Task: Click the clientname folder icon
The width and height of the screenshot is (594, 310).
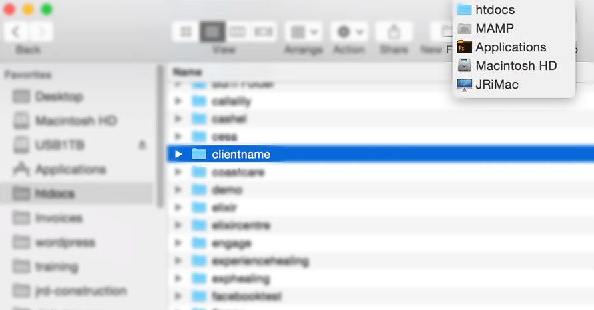Action: tap(199, 154)
